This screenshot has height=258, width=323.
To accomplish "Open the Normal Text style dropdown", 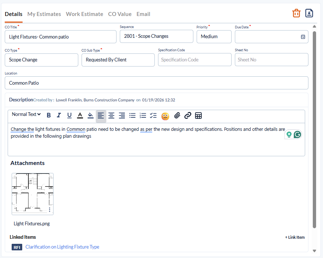I will [x=26, y=114].
